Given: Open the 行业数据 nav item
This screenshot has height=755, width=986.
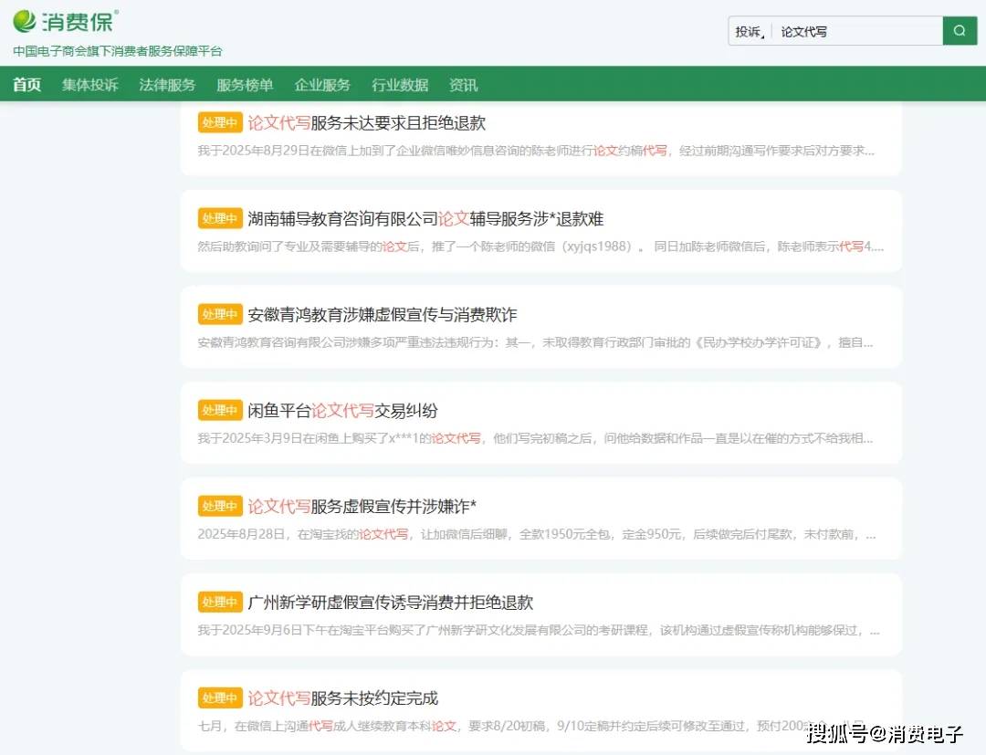Looking at the screenshot, I should 400,84.
